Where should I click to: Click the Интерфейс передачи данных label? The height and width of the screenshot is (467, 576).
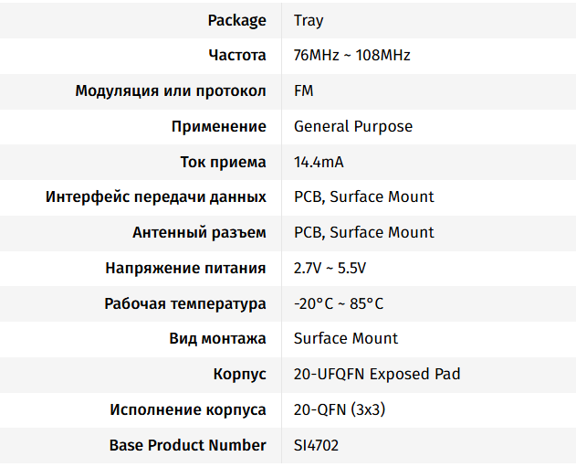tap(156, 196)
